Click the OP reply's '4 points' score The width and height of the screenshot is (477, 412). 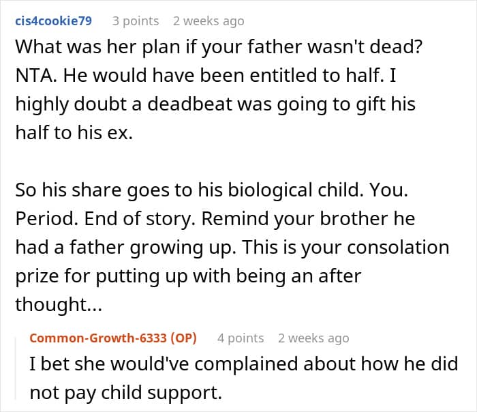tap(241, 338)
